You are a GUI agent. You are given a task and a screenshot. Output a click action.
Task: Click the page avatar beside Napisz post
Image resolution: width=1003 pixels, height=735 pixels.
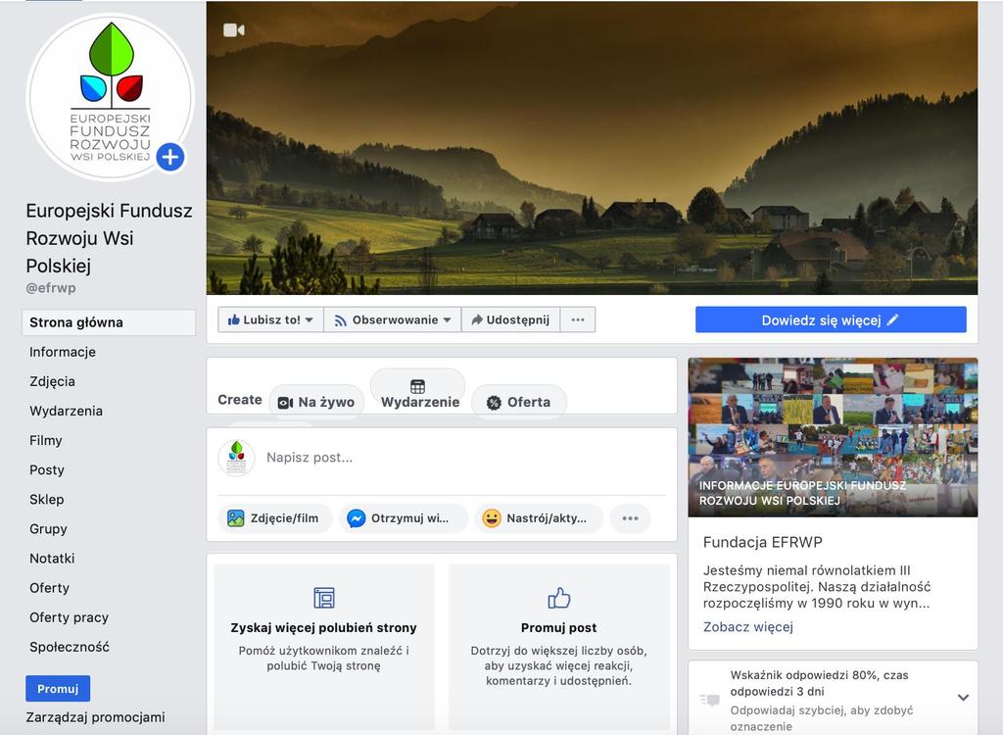coord(237,458)
